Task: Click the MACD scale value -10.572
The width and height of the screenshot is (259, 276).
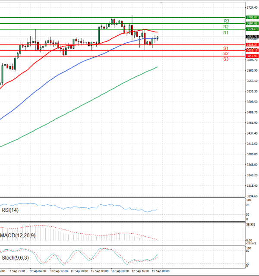Action: pyautogui.click(x=251, y=243)
